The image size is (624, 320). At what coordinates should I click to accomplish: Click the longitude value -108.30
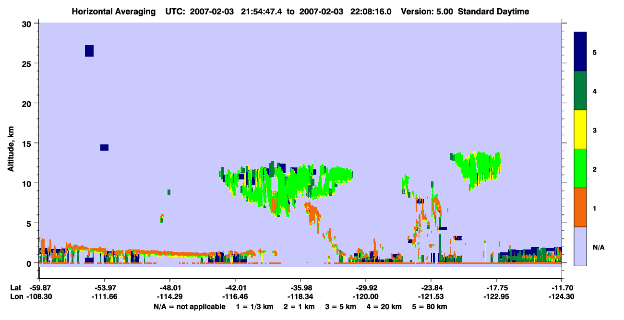pos(39,296)
